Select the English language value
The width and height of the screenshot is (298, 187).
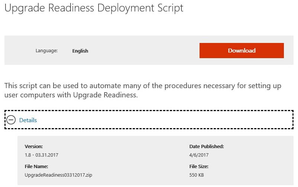[80, 51]
